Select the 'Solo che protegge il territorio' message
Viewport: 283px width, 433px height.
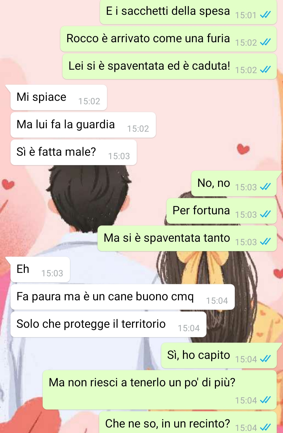point(108,324)
